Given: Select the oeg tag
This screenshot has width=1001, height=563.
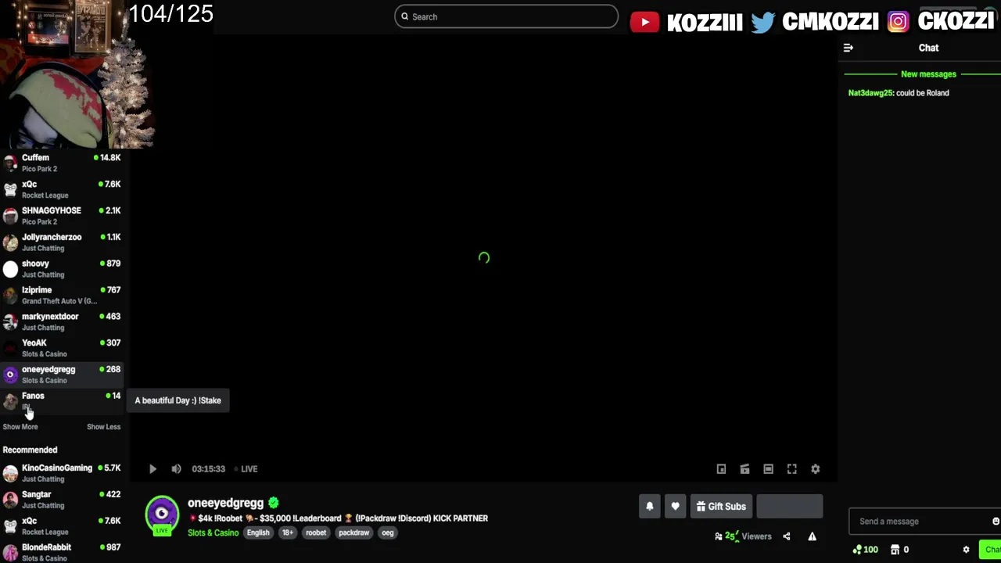Looking at the screenshot, I should point(388,533).
